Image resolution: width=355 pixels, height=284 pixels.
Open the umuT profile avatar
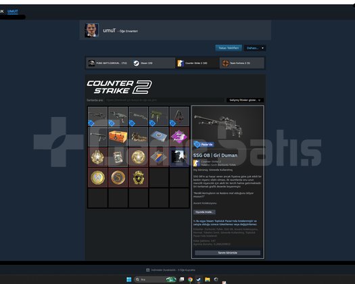pyautogui.click(x=92, y=30)
